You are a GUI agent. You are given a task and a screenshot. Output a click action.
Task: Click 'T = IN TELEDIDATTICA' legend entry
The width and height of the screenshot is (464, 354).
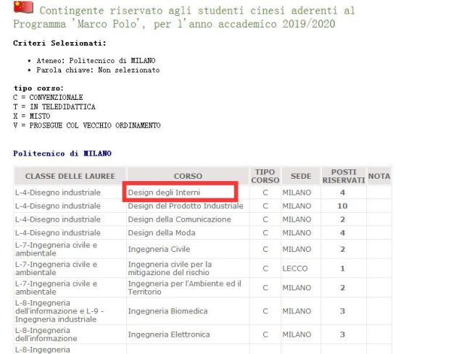54,106
